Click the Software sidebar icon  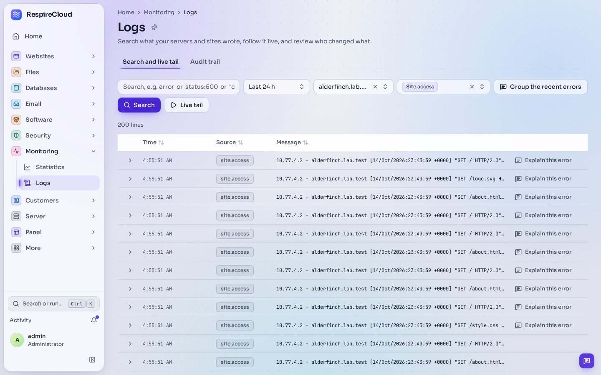coord(16,120)
